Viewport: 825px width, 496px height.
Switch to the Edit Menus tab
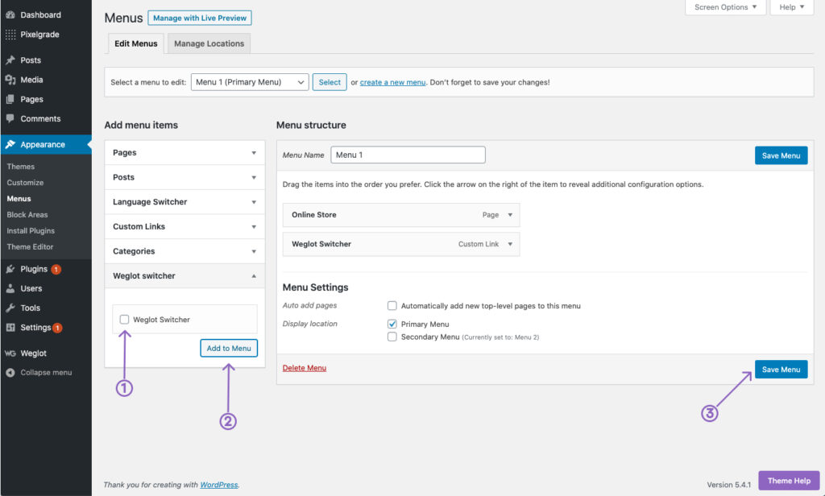(135, 43)
